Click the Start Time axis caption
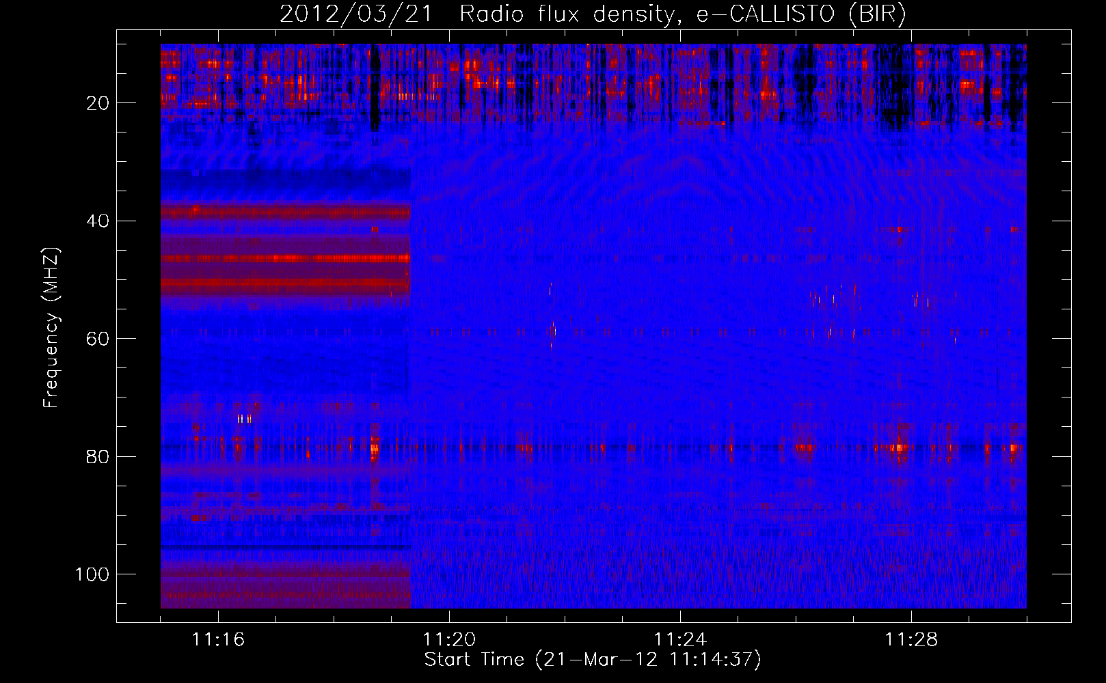Image resolution: width=1106 pixels, height=683 pixels. 593,660
